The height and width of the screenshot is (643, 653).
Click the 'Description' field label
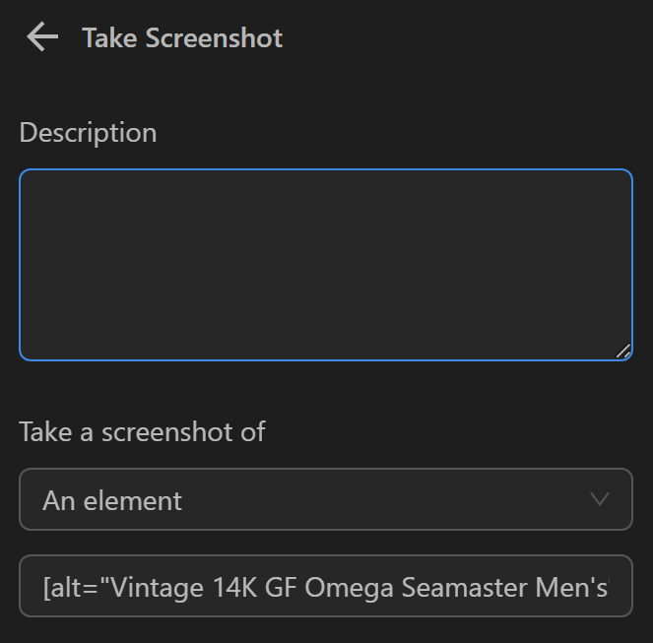coord(88,132)
